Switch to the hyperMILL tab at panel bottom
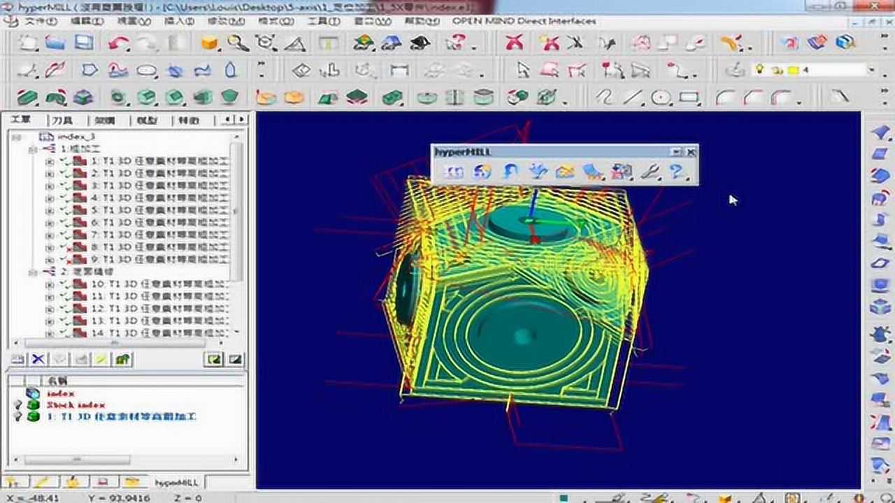 pos(176,482)
